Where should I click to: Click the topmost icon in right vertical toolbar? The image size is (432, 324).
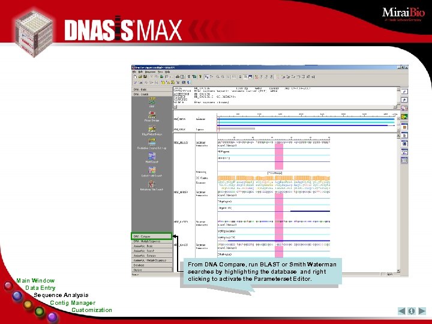[404, 91]
